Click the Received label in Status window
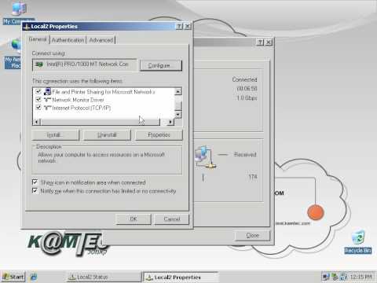This screenshot has height=283, width=377. [x=245, y=154]
